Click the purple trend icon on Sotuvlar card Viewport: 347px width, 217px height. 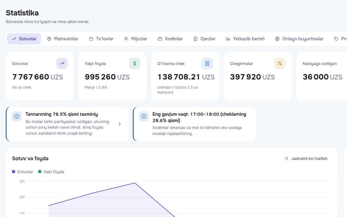pos(62,63)
